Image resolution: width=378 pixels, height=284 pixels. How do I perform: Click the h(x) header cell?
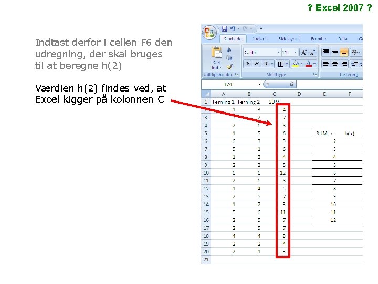(x=349, y=133)
